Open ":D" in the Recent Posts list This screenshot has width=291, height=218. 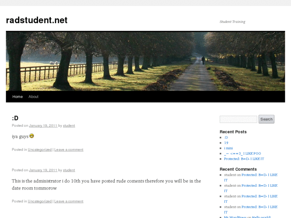pyautogui.click(x=226, y=138)
